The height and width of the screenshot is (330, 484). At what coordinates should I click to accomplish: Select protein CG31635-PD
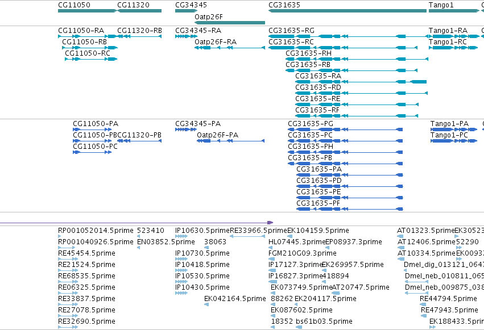point(350,187)
